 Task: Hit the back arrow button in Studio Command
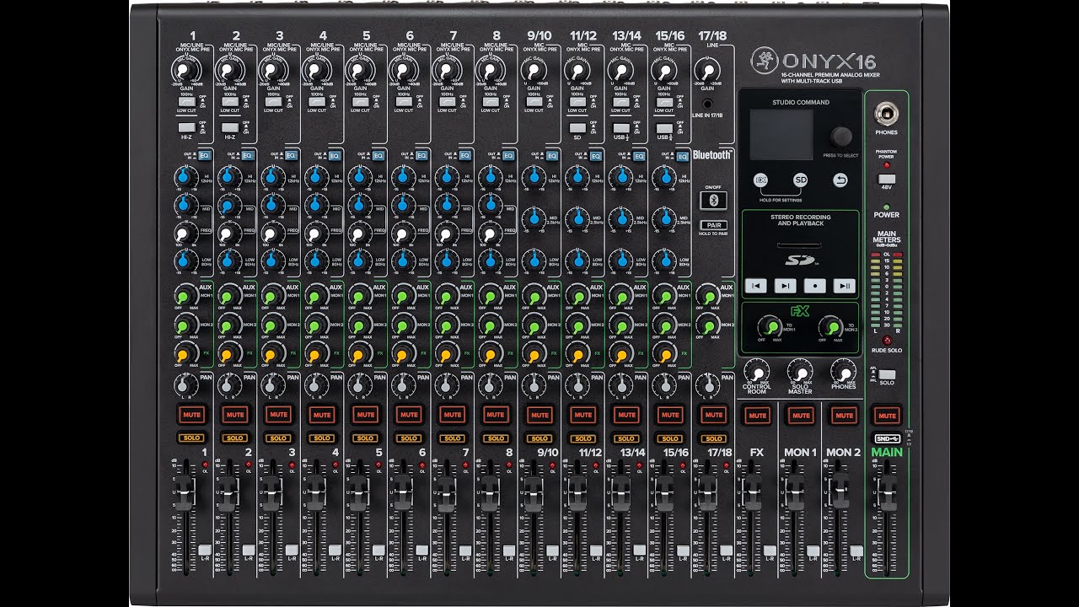click(x=840, y=180)
